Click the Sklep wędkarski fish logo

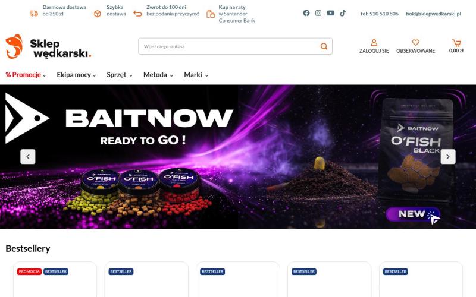tap(14, 46)
